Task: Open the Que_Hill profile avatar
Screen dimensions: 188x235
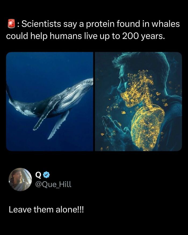Action: [20, 179]
